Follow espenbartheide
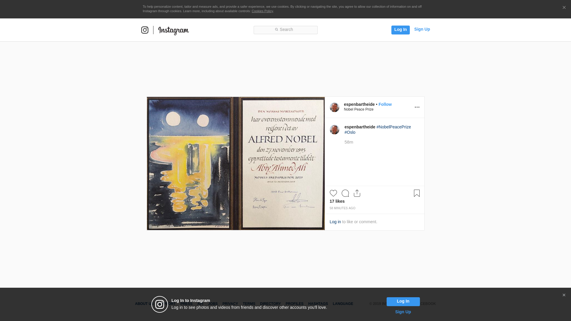This screenshot has height=321, width=571. point(385,104)
